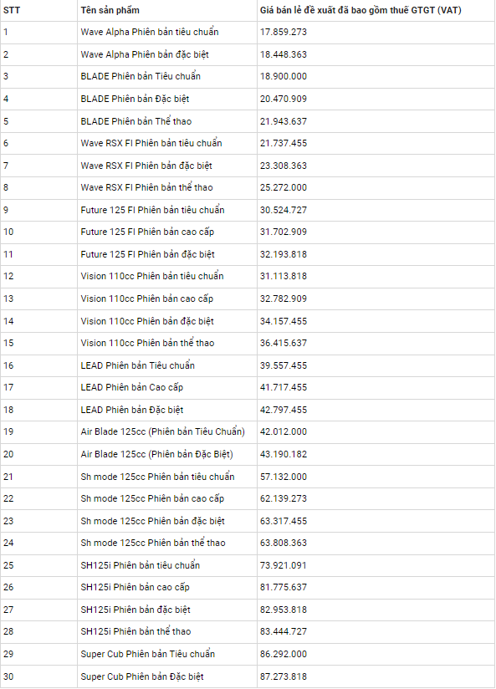
Task: Select SH125i Phiên bản thể thao row
Action: click(x=248, y=631)
